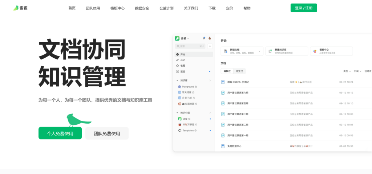This screenshot has width=372, height=174.
Task: Open the 新建文档 dropdown arrow
Action: click(x=259, y=51)
